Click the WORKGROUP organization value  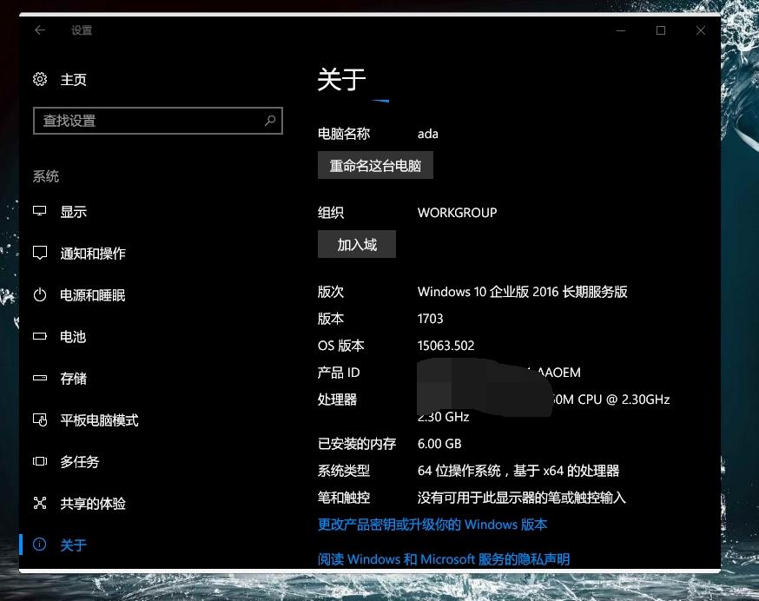pyautogui.click(x=458, y=213)
